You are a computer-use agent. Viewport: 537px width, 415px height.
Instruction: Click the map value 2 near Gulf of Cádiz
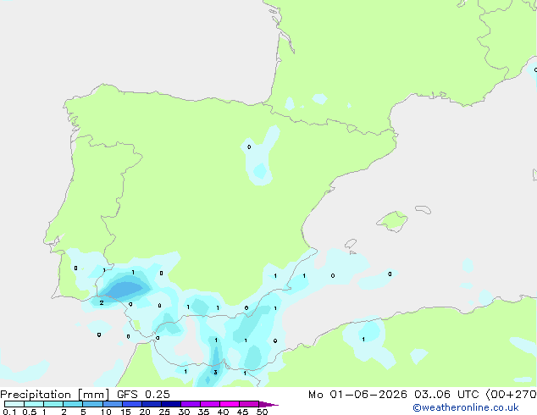pyautogui.click(x=102, y=302)
